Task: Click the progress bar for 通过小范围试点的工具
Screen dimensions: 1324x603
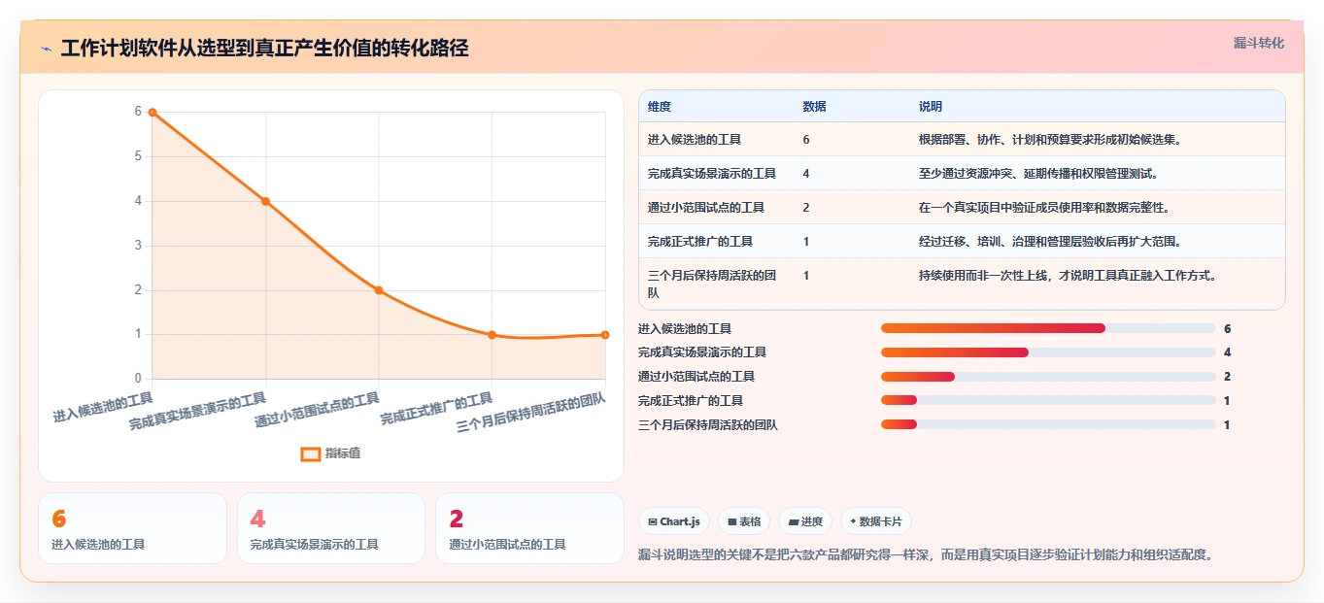Action: coord(1048,377)
